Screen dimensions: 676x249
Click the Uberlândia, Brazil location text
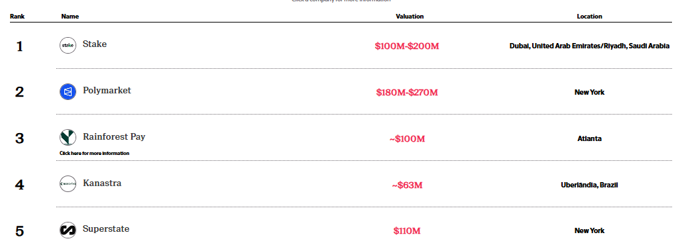589,185
